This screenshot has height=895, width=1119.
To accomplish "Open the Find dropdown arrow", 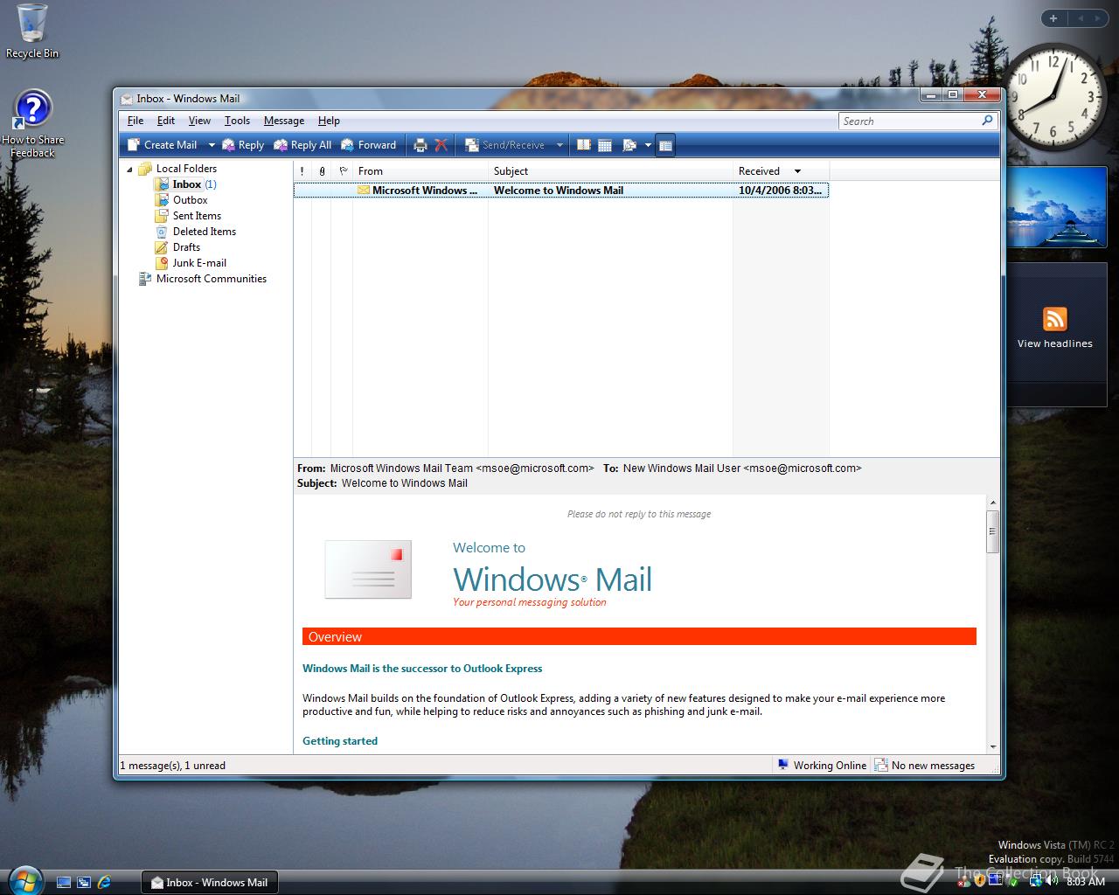I will (648, 145).
